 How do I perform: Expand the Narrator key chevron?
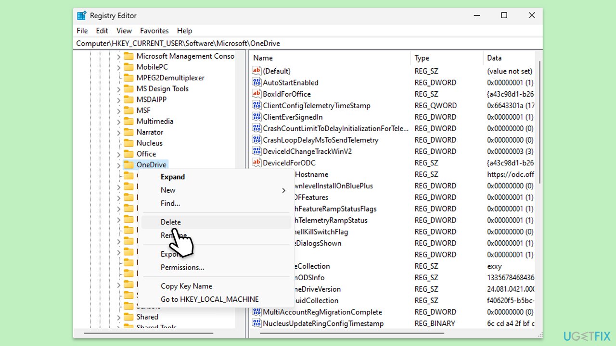click(118, 132)
